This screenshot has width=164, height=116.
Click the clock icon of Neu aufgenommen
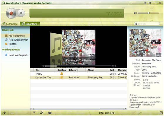[x=6, y=40]
